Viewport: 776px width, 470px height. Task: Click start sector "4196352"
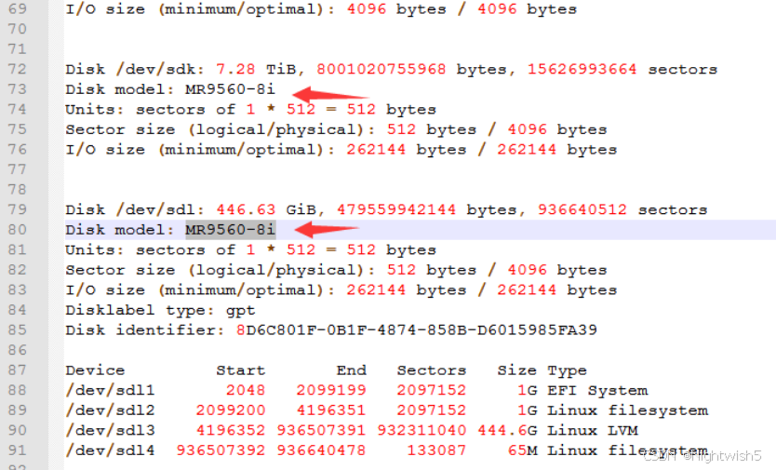[x=231, y=430]
